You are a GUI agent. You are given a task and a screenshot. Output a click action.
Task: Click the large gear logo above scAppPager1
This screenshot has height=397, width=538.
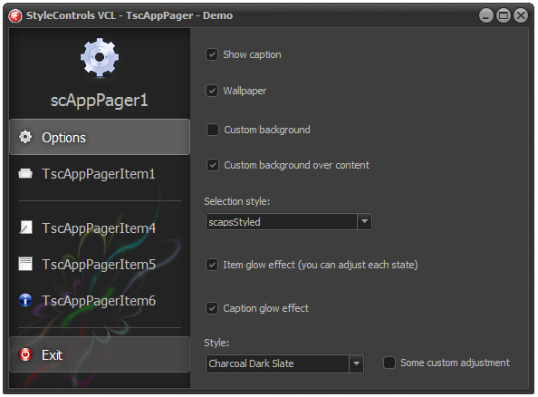tap(100, 57)
